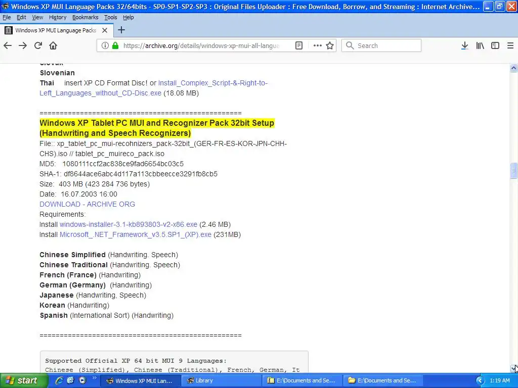Open the downloads panel arrow
This screenshot has width=518, height=388.
(x=464, y=45)
